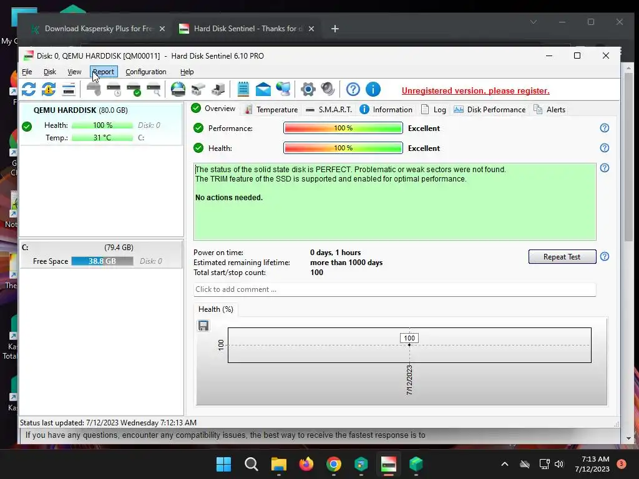Open the Report menu
The image size is (639, 479).
pyautogui.click(x=104, y=72)
